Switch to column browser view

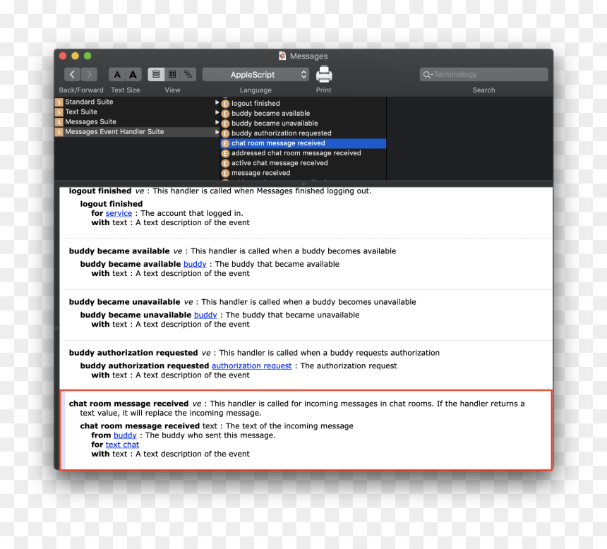tap(172, 74)
